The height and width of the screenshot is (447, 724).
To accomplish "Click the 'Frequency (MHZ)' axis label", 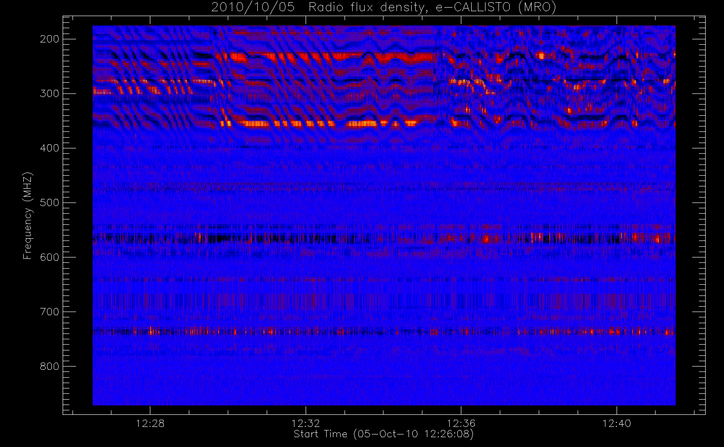I will [x=28, y=215].
